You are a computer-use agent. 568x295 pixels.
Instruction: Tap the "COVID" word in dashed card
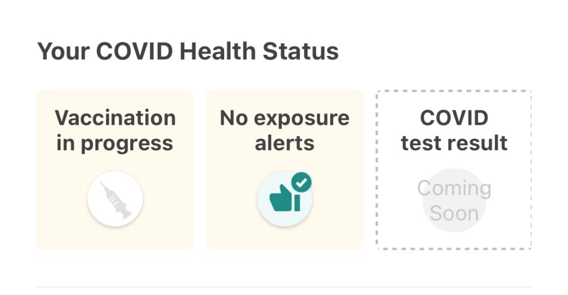(454, 118)
